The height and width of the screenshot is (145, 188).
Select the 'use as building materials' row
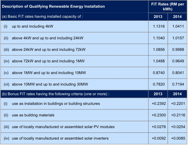click(74, 115)
